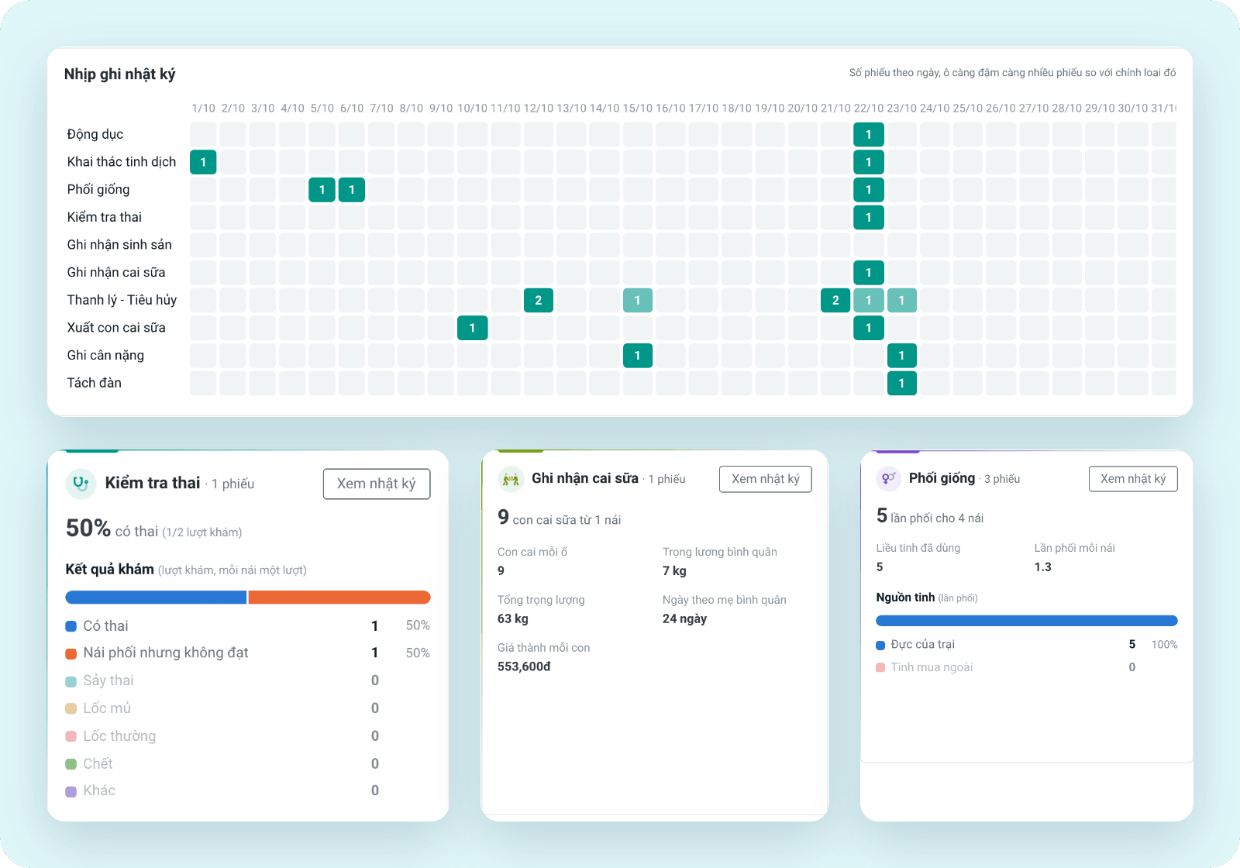This screenshot has width=1240, height=868.
Task: Open Xem nhật ký in Phối giống card
Action: click(1133, 479)
